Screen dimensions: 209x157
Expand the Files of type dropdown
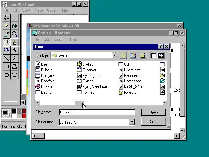point(132,122)
